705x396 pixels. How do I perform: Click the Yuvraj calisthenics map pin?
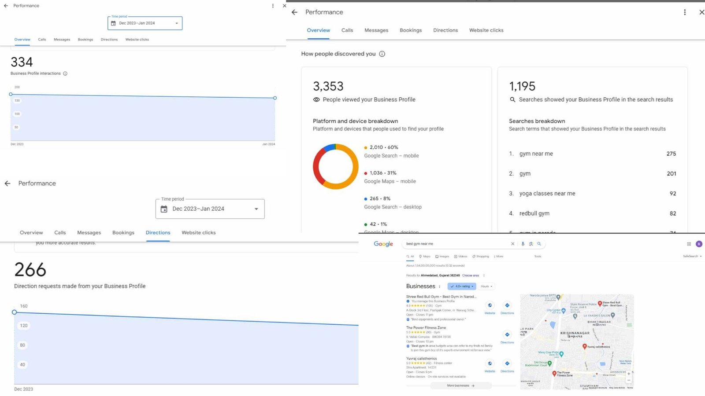coord(585,346)
